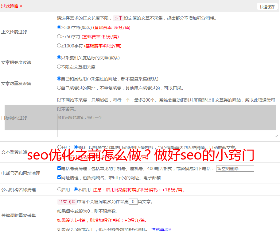This screenshot has width=280, height=235.
Task: Click the 电话号码和网址清理 row label
Action: 21,173
